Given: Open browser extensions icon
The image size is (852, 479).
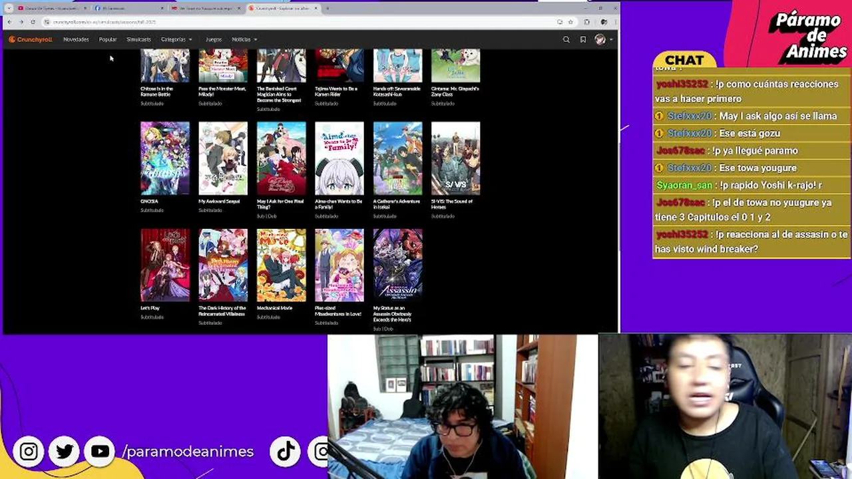Looking at the screenshot, I should tap(586, 22).
